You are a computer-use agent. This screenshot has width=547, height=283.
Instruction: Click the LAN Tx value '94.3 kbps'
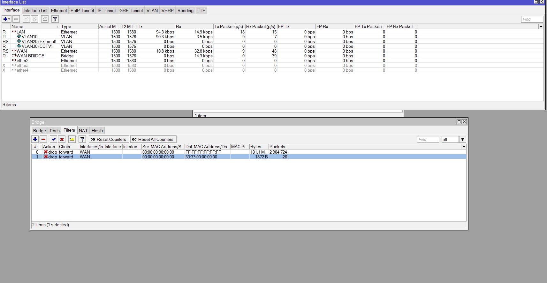[165, 32]
